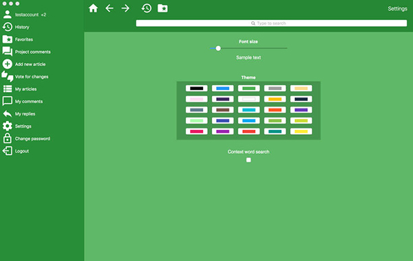
Task: Navigate forward with the right arrow
Action: click(125, 8)
